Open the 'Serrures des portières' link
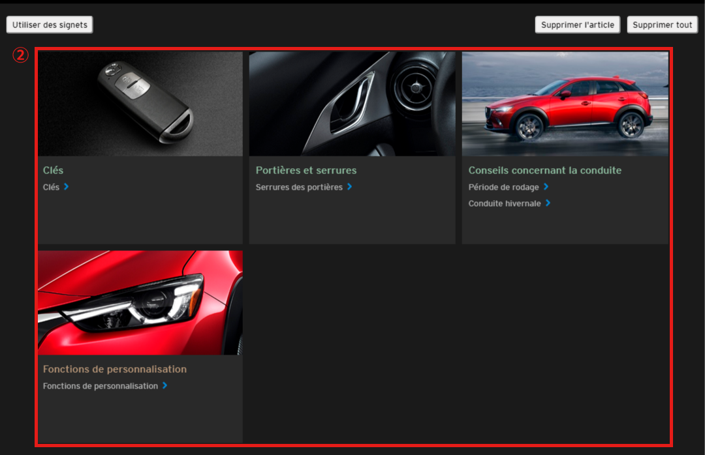Image resolution: width=705 pixels, height=455 pixels. 299,187
